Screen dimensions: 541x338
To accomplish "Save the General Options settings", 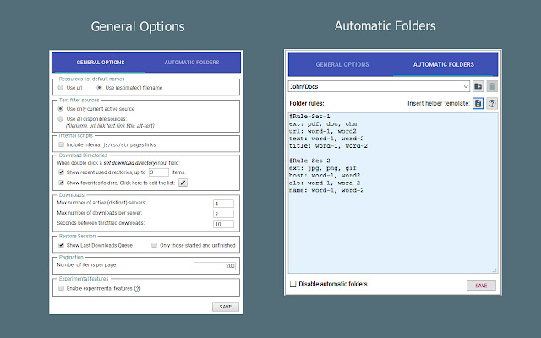I will [226, 307].
